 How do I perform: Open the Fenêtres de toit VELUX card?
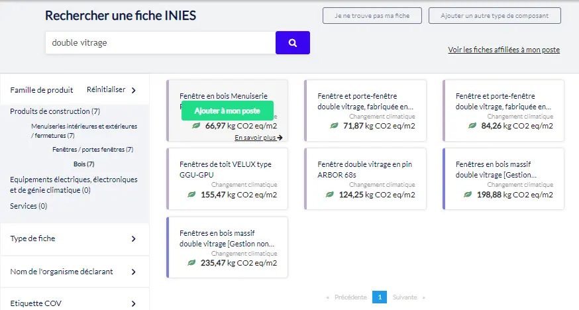pos(227,179)
